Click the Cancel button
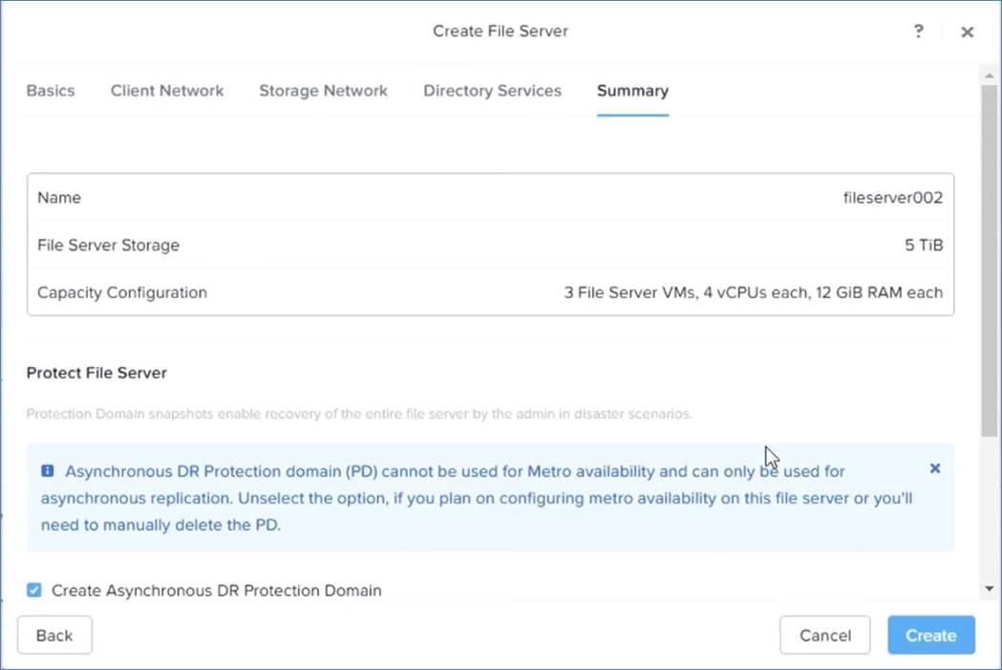 click(825, 635)
